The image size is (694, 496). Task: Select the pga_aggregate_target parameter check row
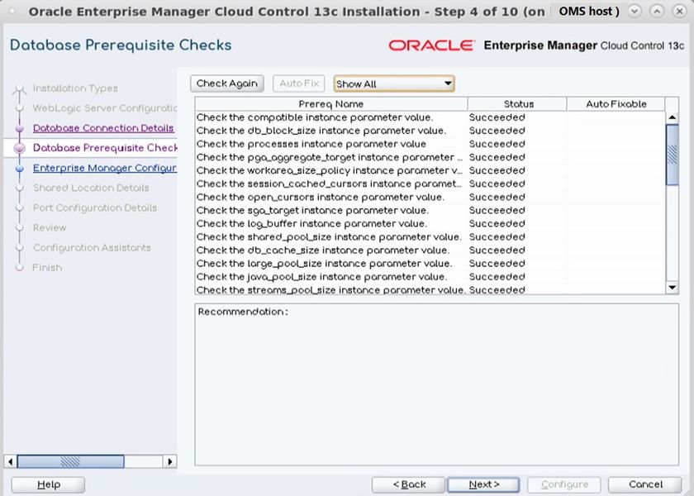430,157
